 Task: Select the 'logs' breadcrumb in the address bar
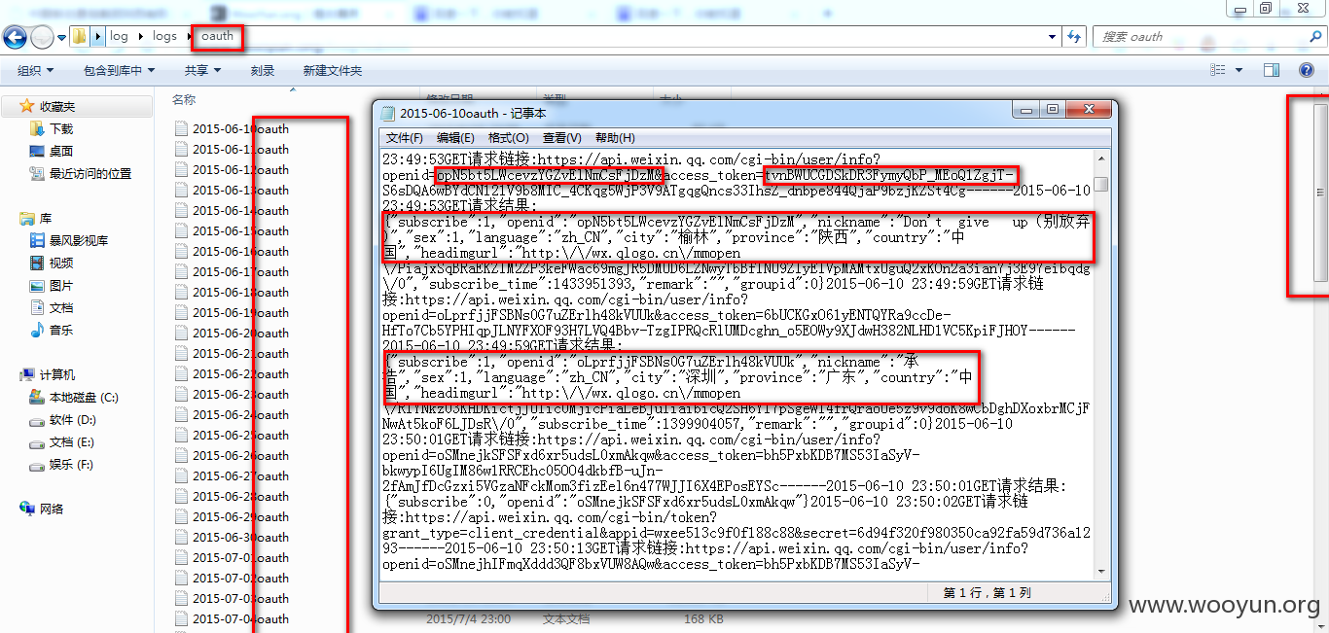[165, 36]
